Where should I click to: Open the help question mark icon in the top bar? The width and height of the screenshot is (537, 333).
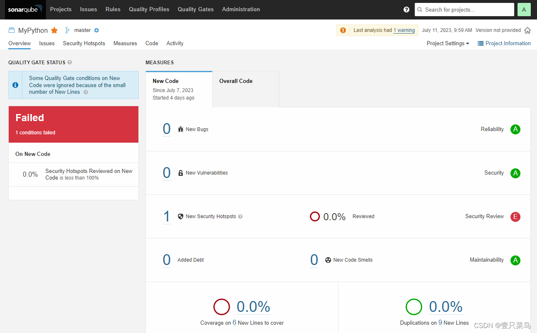click(406, 10)
